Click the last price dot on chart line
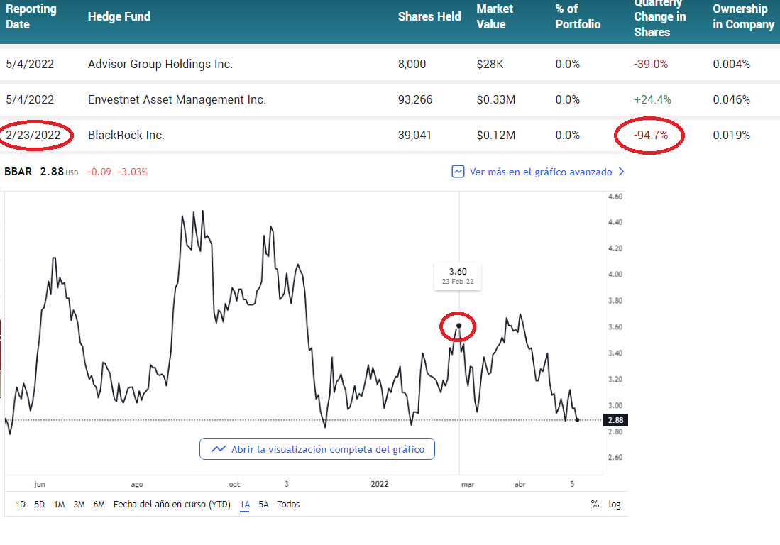Screen dimensions: 780x545 coord(577,419)
